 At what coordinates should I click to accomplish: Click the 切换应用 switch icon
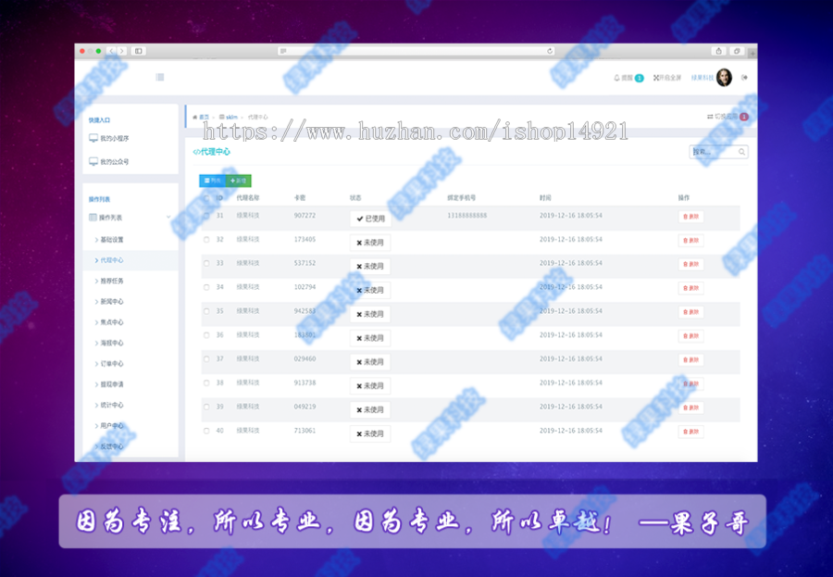click(x=710, y=117)
